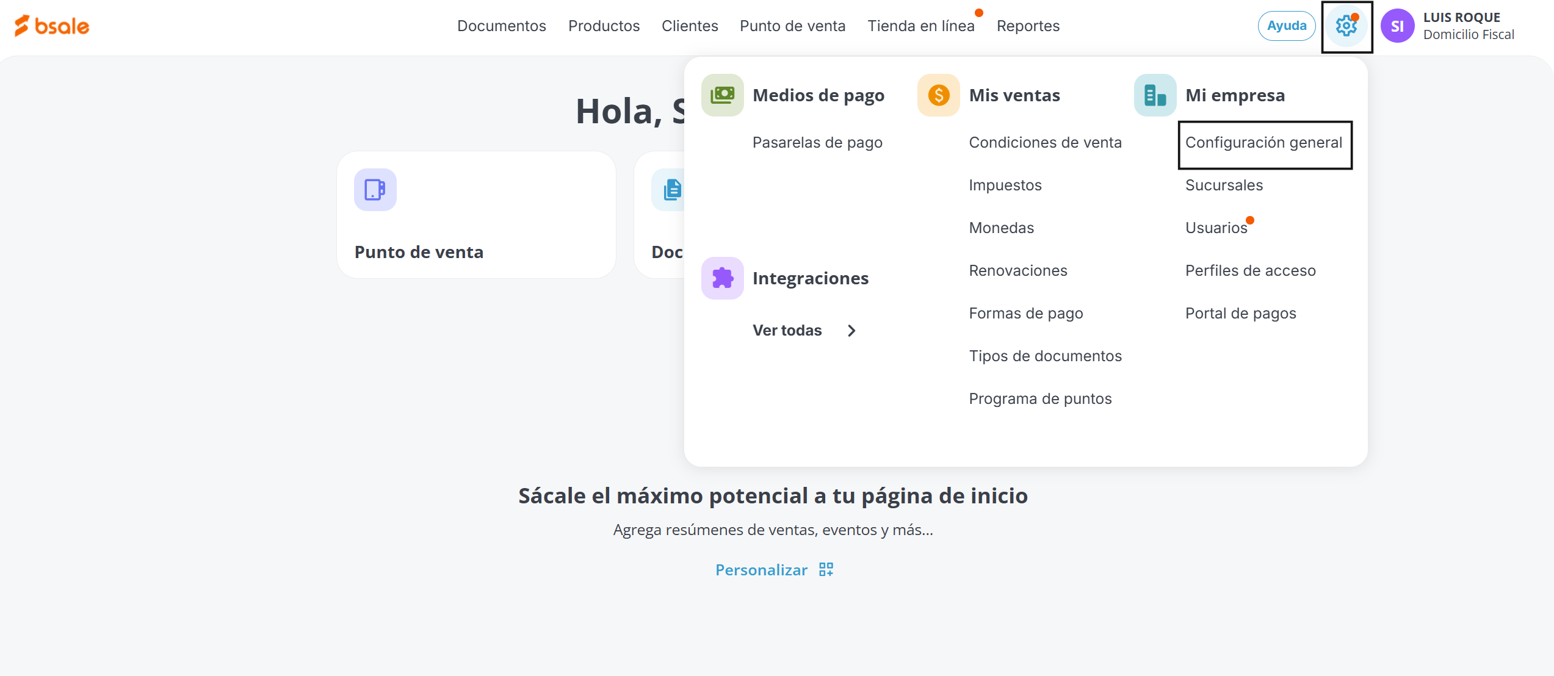1554x676 pixels.
Task: Open Tienda en línea menu
Action: click(920, 26)
